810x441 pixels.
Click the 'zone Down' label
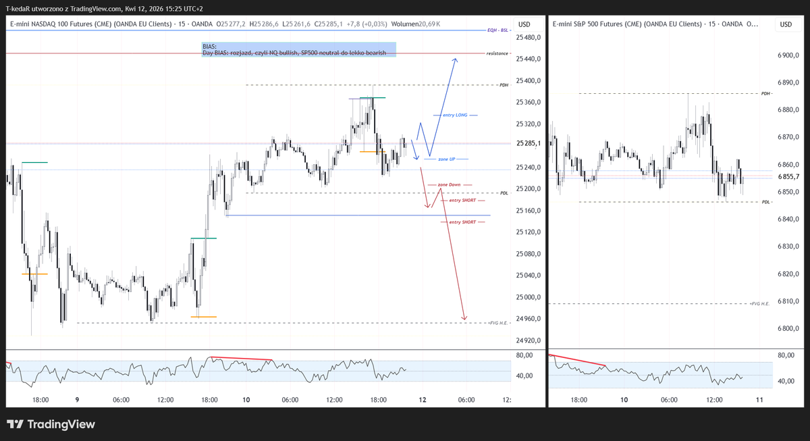[x=449, y=184]
